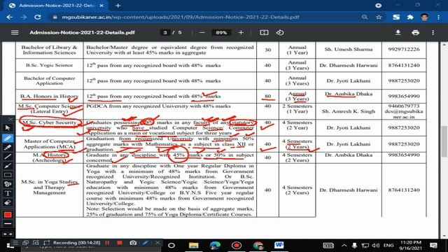This screenshot has height=252, width=448.
Task: Select the rectangle shape tool
Action: click(x=8, y=175)
